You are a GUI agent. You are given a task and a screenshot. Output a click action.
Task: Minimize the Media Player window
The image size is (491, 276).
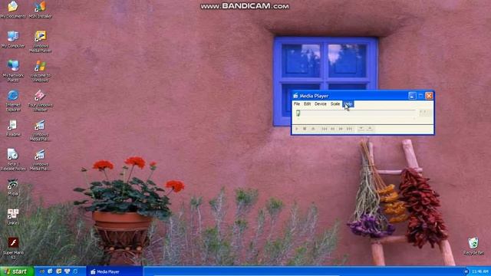(412, 96)
